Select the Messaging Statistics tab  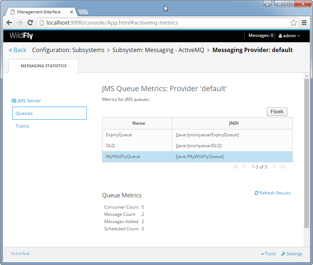pos(44,66)
